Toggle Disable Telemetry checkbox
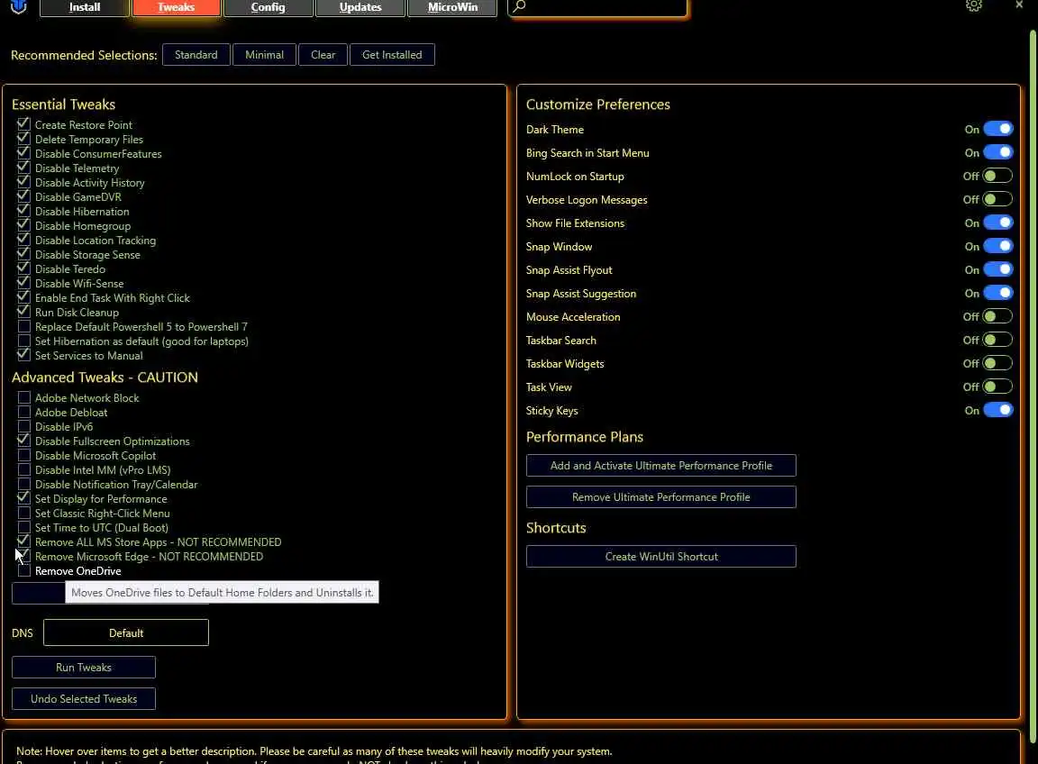The height and width of the screenshot is (764, 1038). click(23, 168)
